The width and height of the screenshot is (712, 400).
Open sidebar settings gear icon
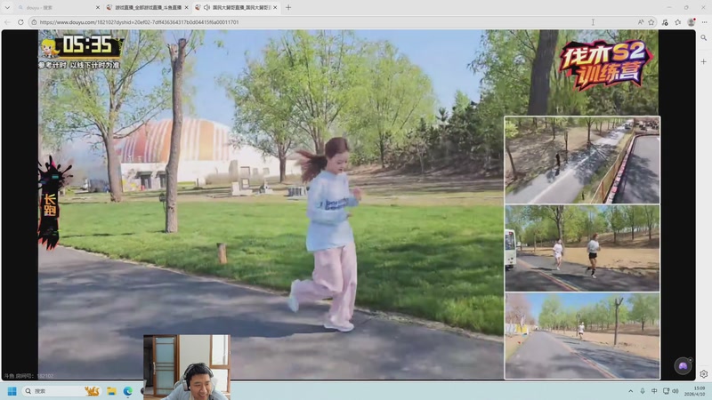(703, 374)
